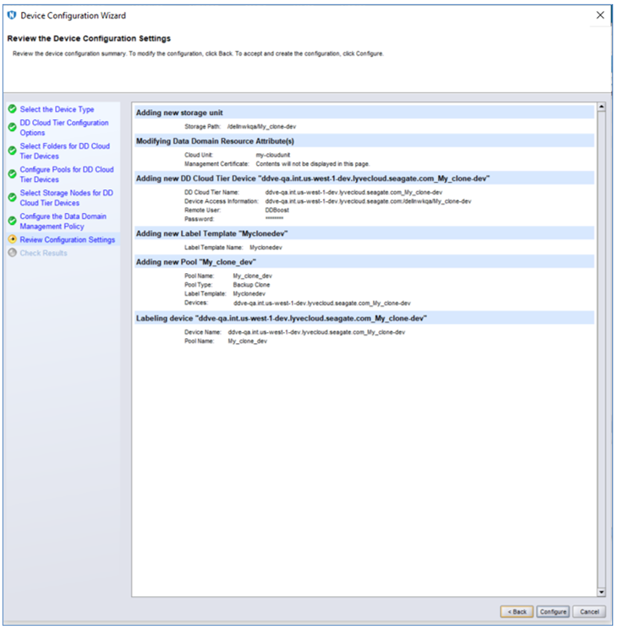Click the yellow current-step icon for Review Configuration Settings
The height and width of the screenshot is (629, 619).
click(x=12, y=240)
